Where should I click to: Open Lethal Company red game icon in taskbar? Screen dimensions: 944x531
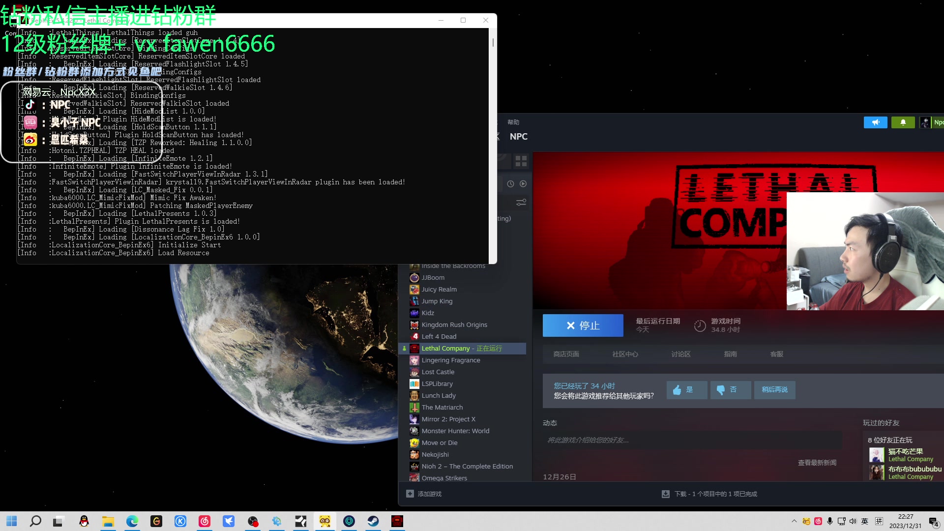click(x=397, y=521)
